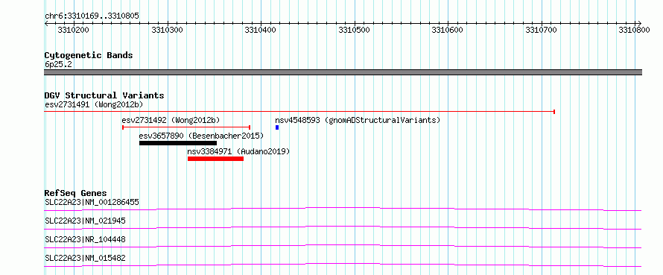The width and height of the screenshot is (663, 275).
Task: Click the chr6:3310169..3310805 coordinate label
Action: tap(92, 16)
